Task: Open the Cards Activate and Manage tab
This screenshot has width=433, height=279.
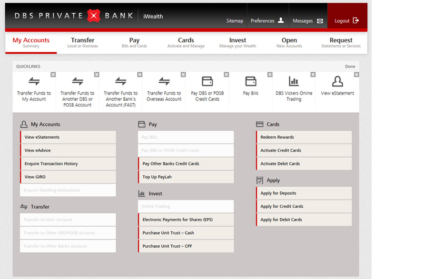Action: point(186,42)
